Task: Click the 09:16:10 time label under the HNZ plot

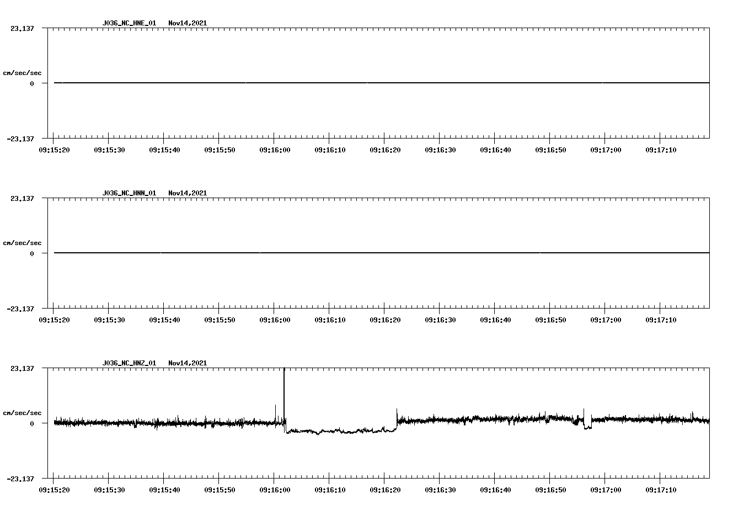Action: (330, 490)
